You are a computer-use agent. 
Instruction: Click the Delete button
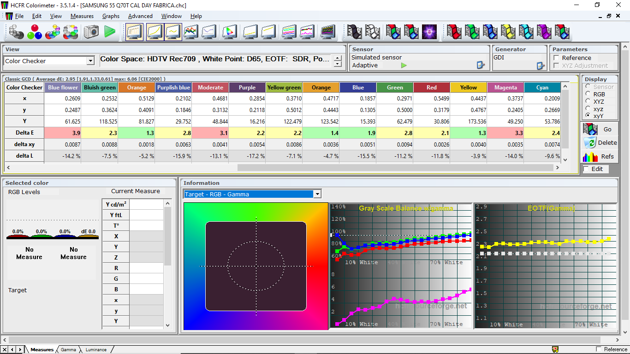pyautogui.click(x=600, y=142)
